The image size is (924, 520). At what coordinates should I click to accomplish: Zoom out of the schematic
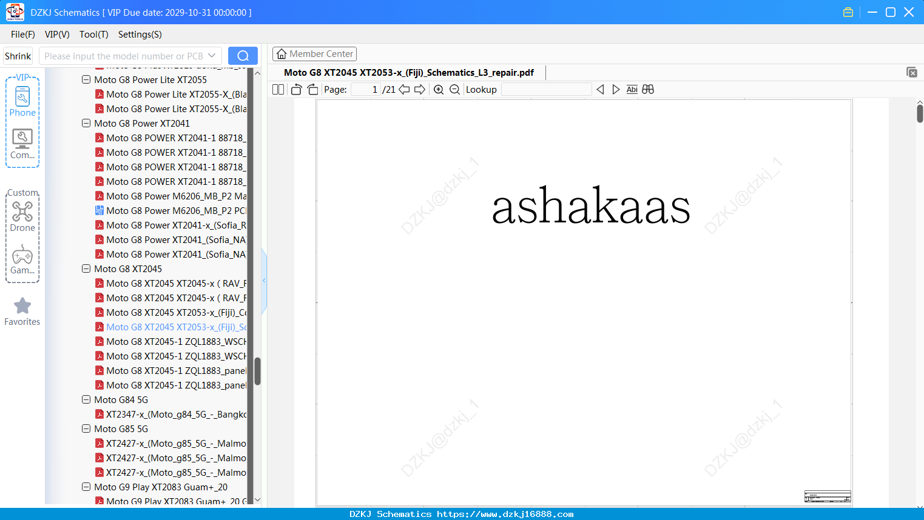[454, 90]
